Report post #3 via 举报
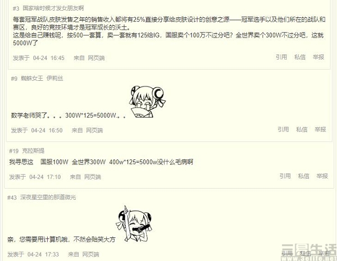Image resolution: width=337 pixels, height=261 pixels. click(318, 57)
